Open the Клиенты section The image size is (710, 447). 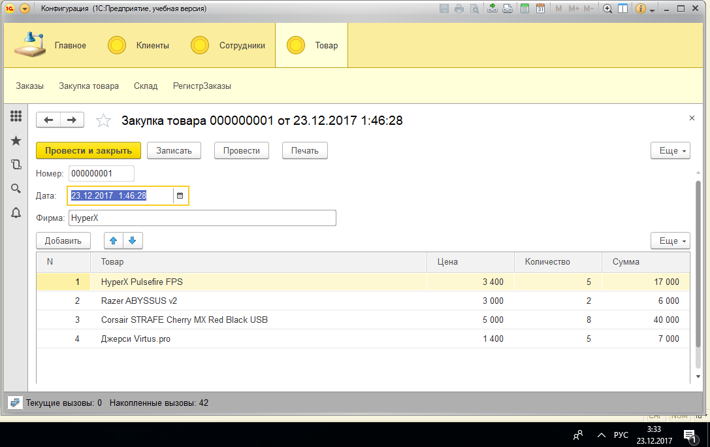138,45
